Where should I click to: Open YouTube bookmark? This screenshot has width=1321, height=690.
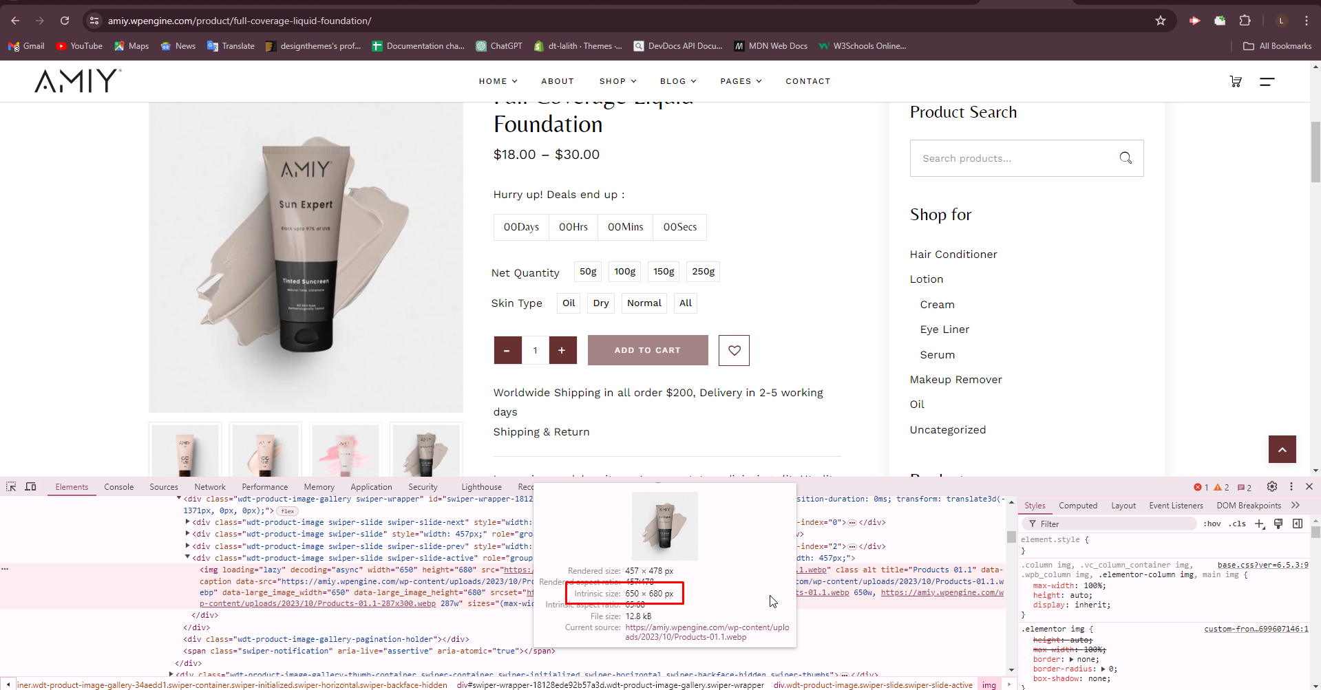click(79, 46)
